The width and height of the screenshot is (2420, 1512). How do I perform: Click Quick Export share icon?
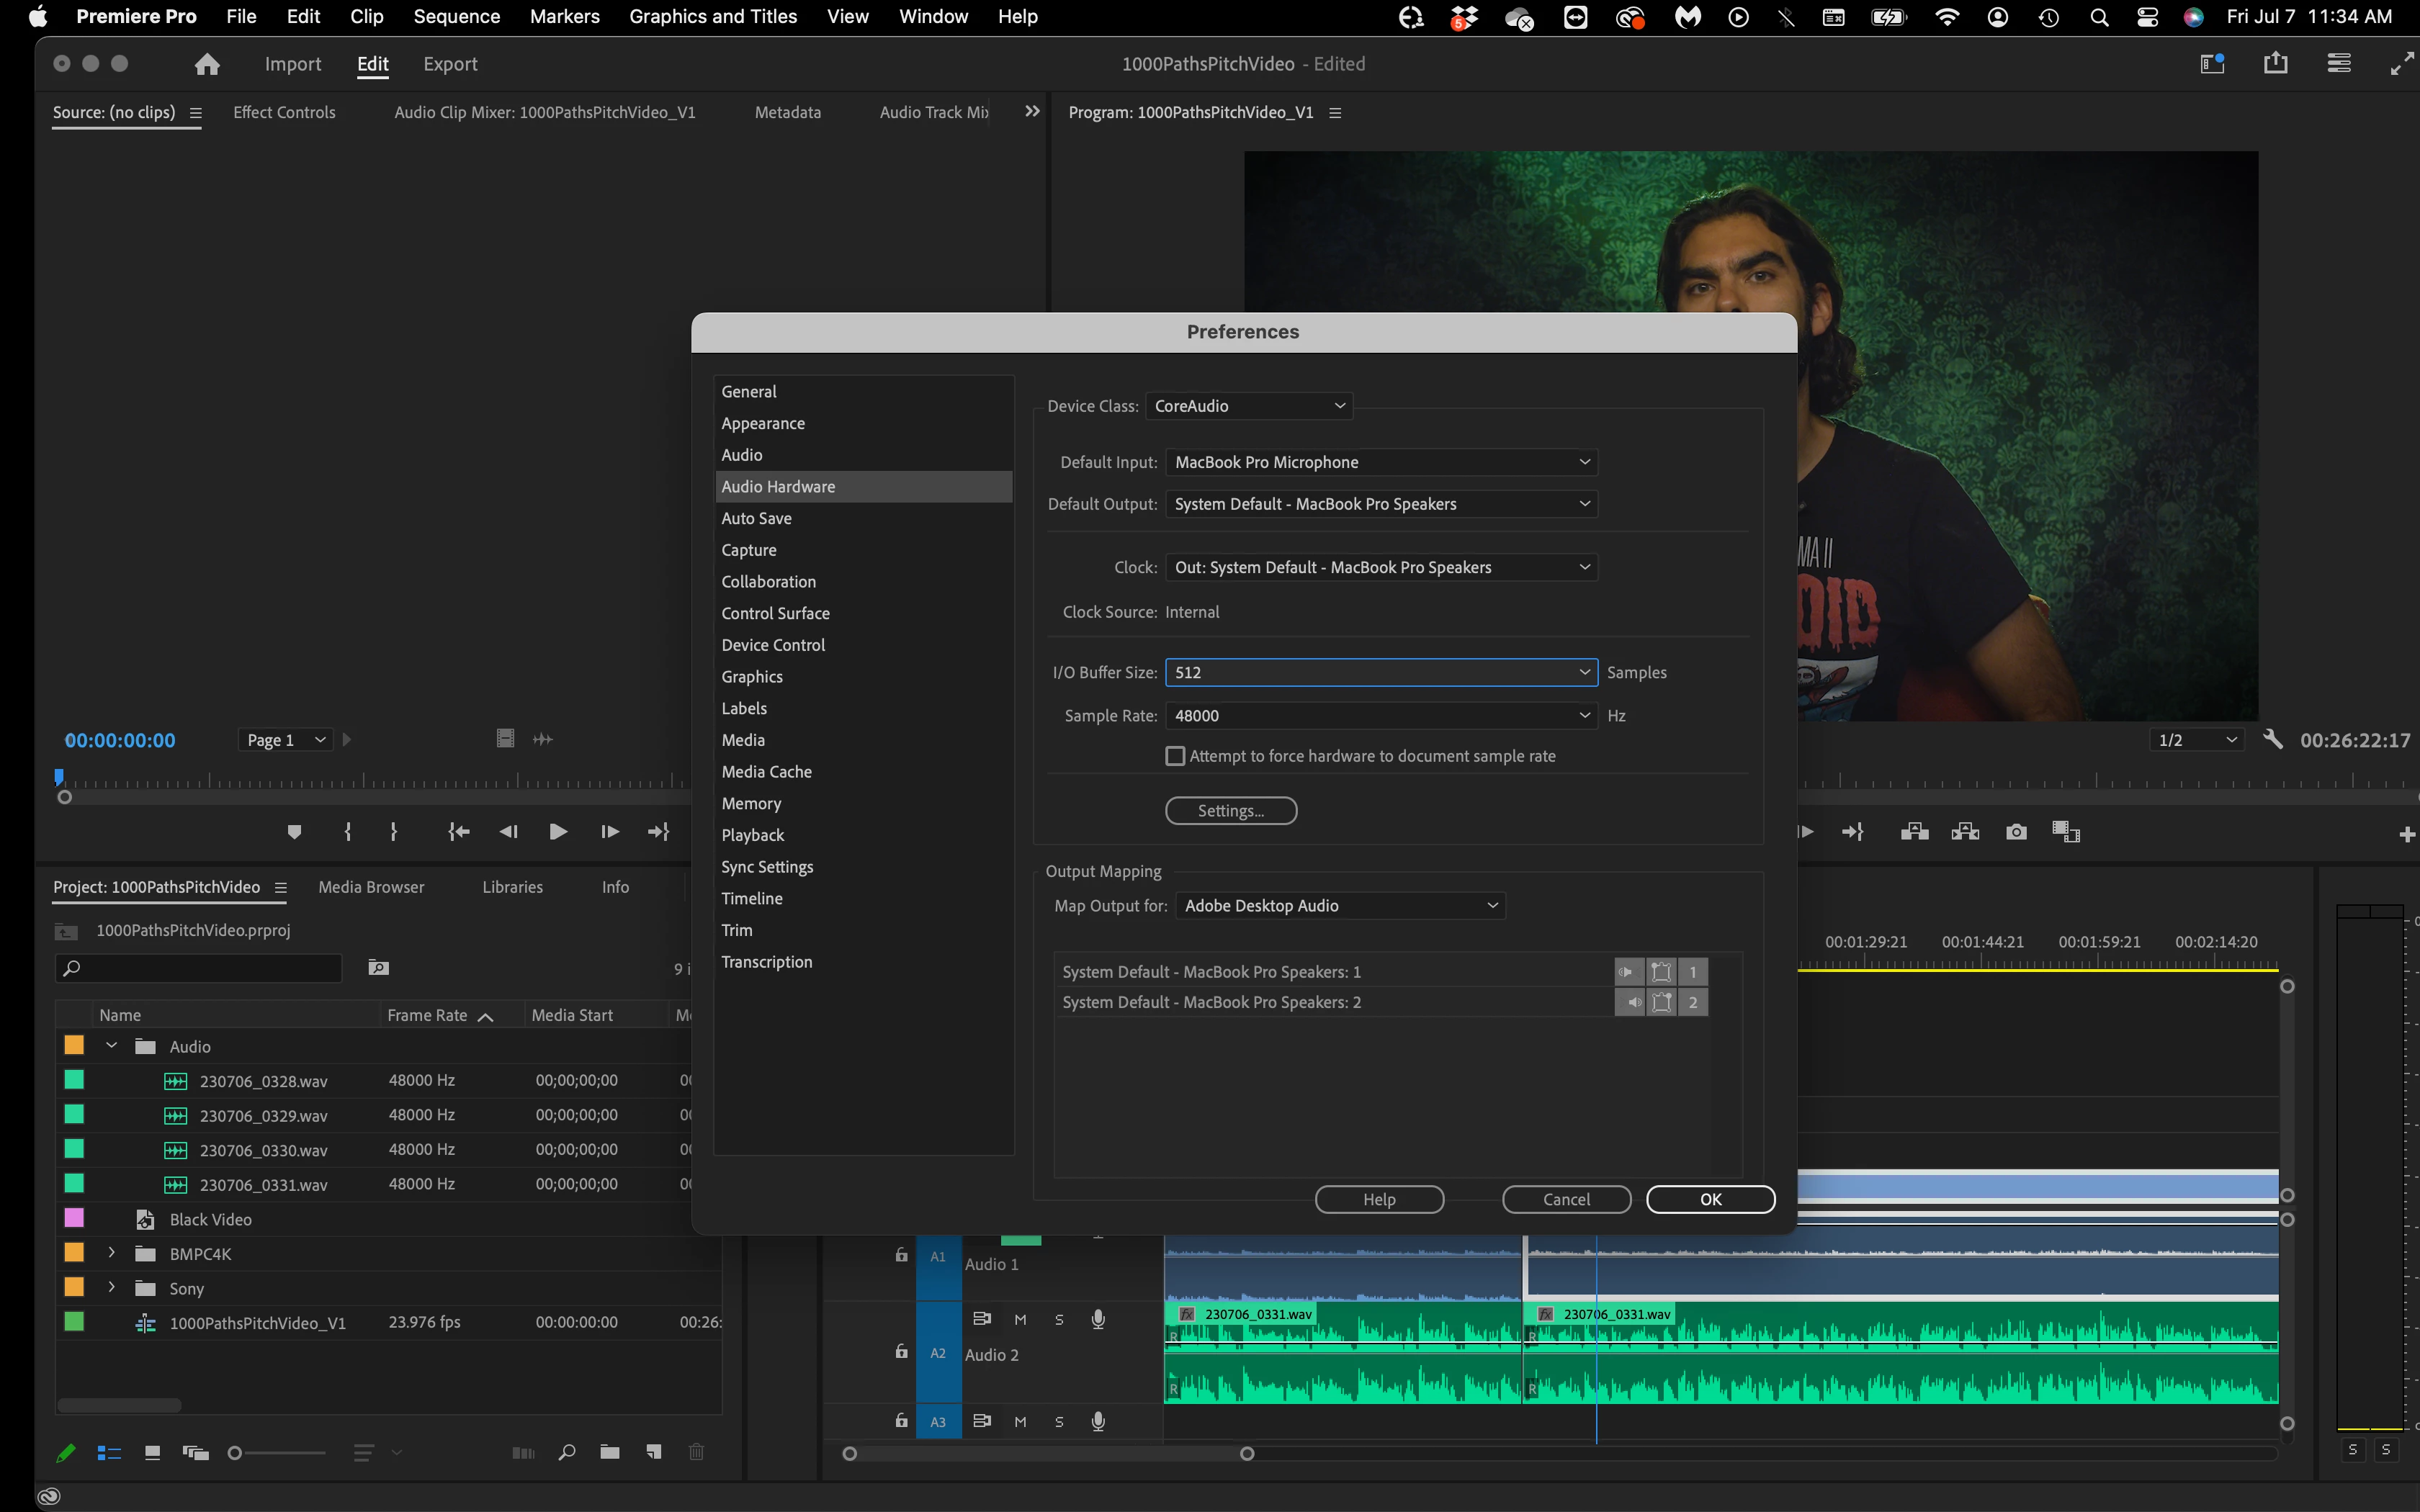point(2276,64)
